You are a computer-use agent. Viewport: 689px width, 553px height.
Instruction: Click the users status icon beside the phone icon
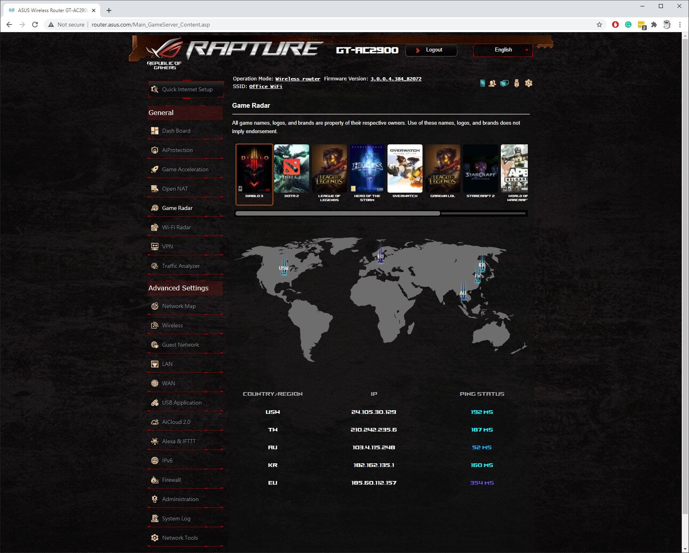pyautogui.click(x=492, y=83)
